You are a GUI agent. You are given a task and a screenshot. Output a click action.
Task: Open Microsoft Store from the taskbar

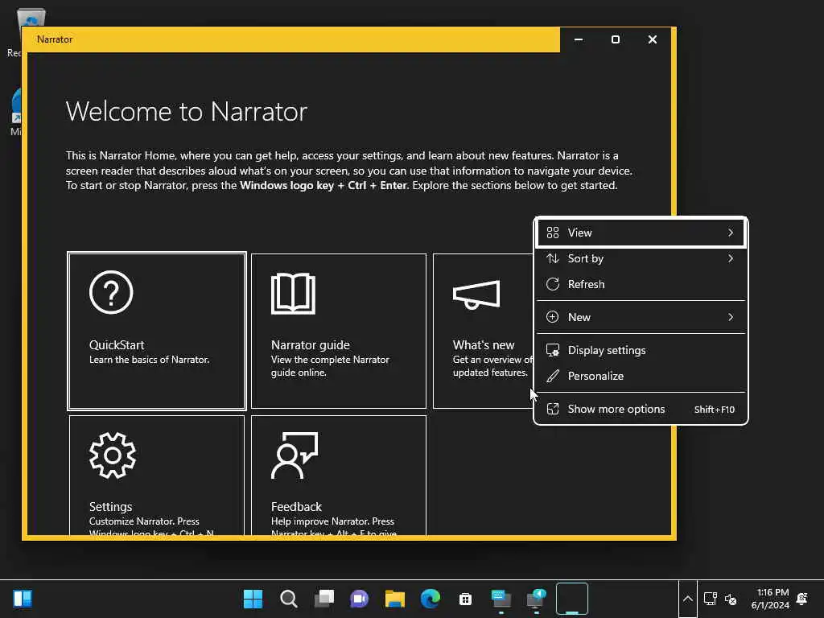[x=466, y=599]
